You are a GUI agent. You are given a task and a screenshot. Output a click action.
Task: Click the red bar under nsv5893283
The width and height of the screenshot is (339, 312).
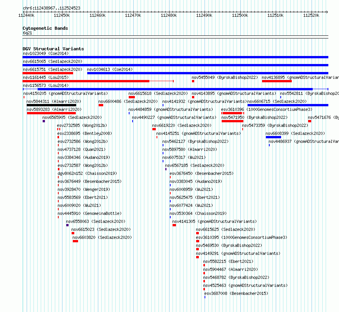pos(51,113)
